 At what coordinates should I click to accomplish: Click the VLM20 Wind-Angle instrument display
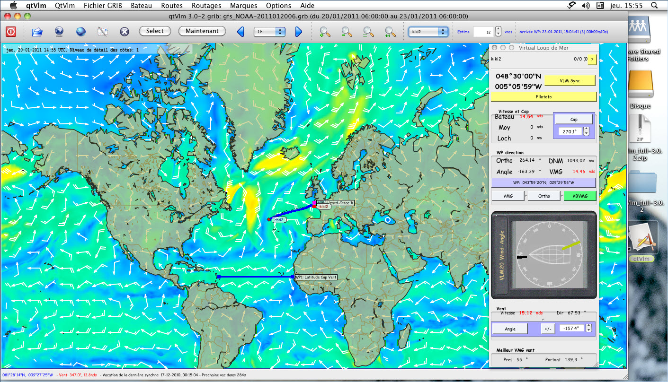tap(544, 254)
